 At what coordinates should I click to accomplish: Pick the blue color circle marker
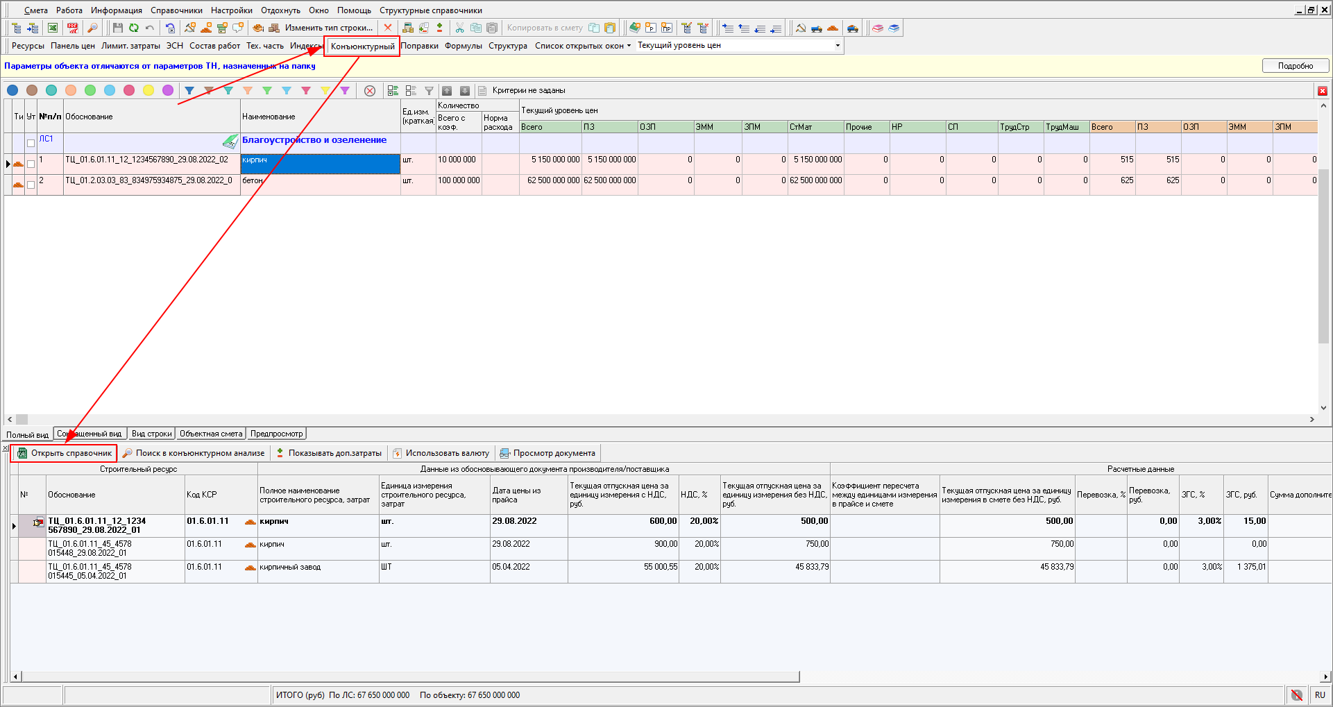12,90
